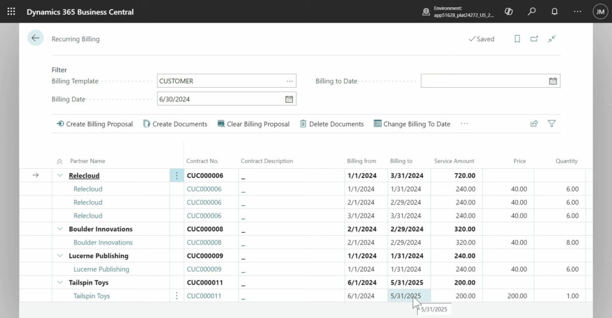Click the Contract No. column header

click(202, 161)
